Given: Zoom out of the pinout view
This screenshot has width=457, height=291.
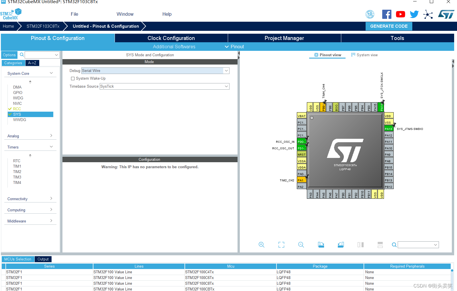Looking at the screenshot, I should [301, 245].
